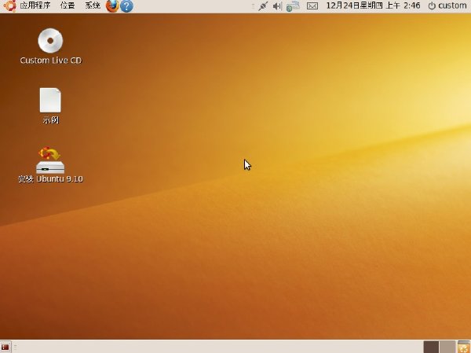The width and height of the screenshot is (471, 353).
Task: Open the 系统 (System) menu
Action: 93,6
